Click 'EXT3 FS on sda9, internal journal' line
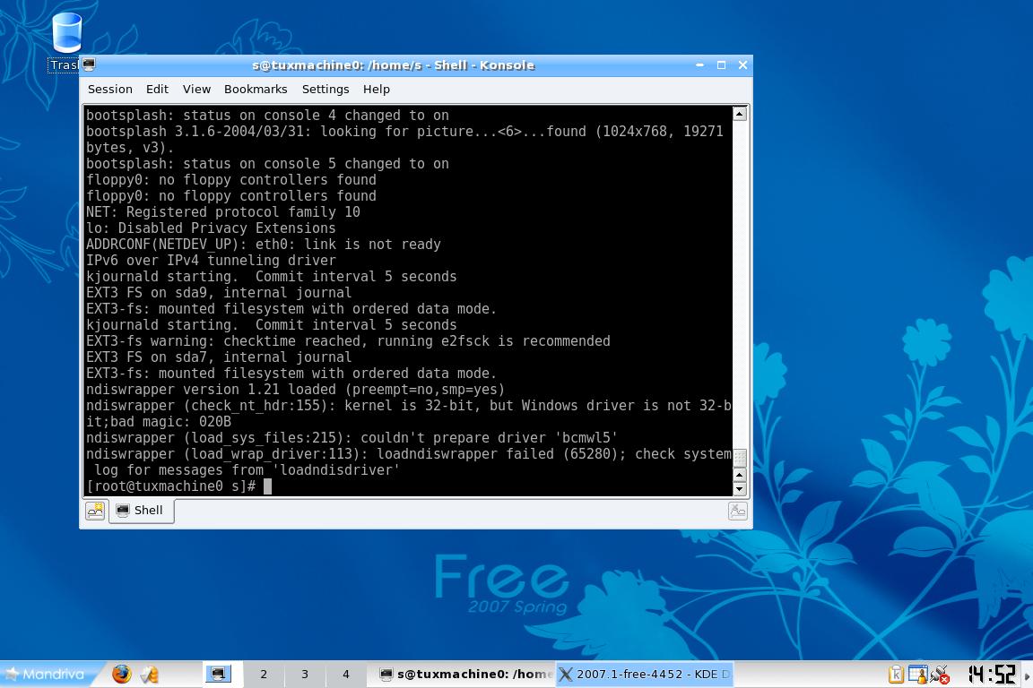Image resolution: width=1033 pixels, height=688 pixels. [219, 292]
